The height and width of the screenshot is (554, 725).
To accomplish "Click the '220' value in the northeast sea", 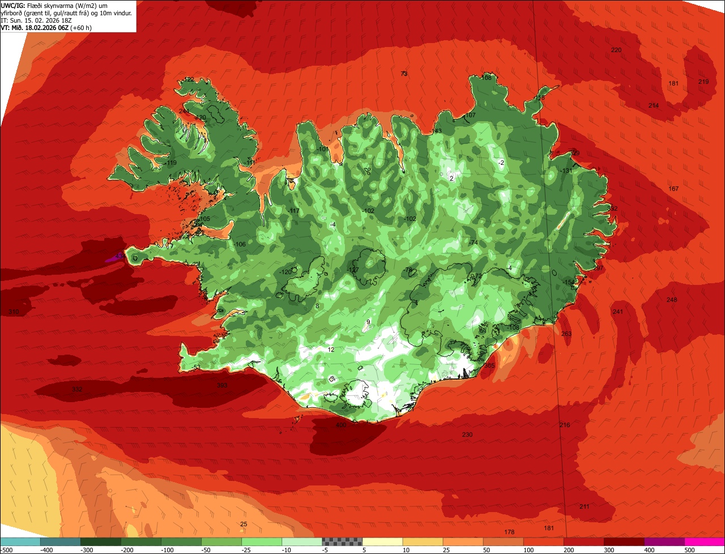I will coord(616,50).
